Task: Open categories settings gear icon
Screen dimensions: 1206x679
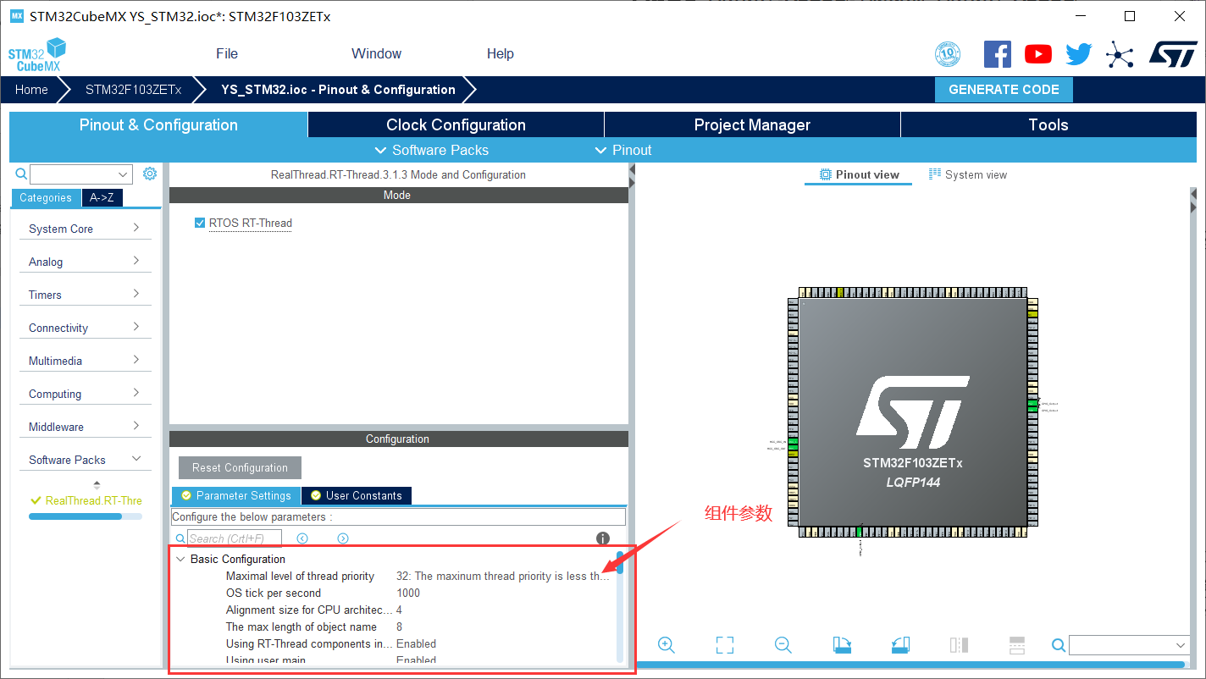Action: click(150, 174)
